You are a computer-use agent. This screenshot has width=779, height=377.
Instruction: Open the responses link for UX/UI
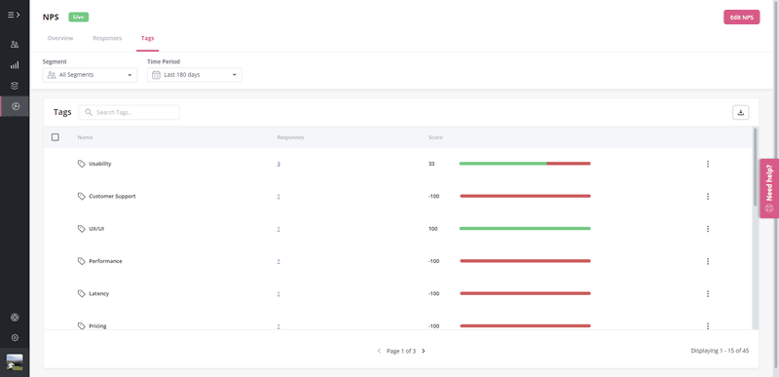pos(278,229)
